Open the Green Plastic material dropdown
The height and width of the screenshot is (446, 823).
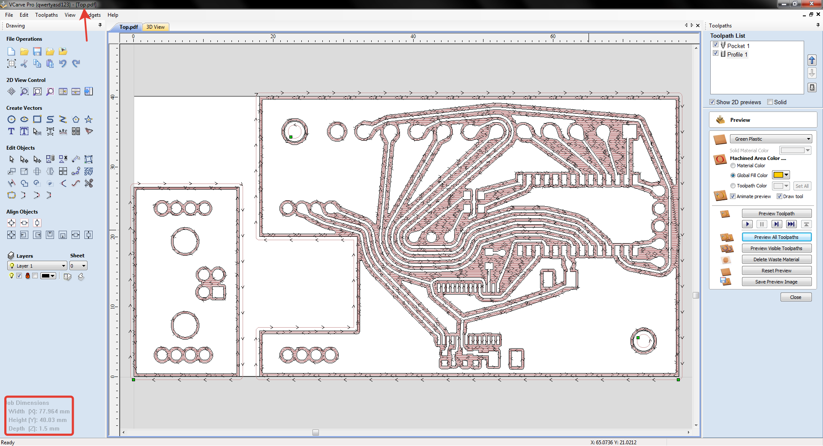click(x=771, y=139)
